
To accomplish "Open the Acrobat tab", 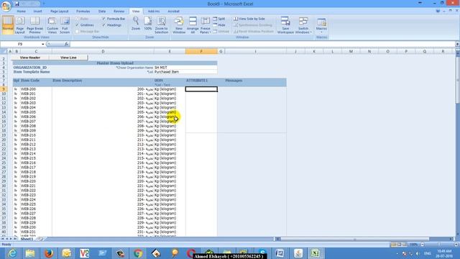I will click(x=173, y=12).
